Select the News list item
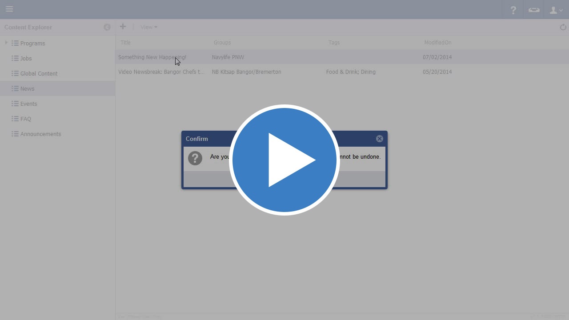569x320 pixels. tap(27, 88)
